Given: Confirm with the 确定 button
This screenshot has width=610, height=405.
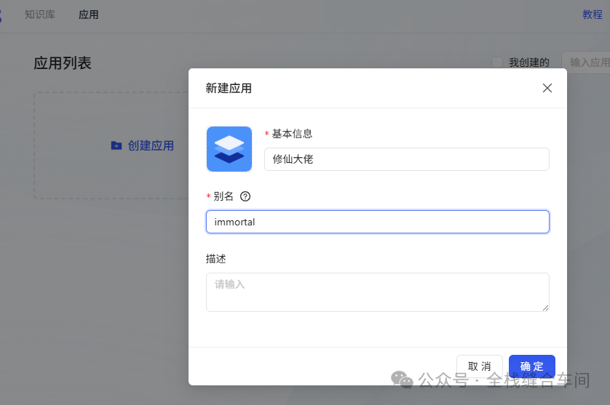Looking at the screenshot, I should tap(531, 366).
